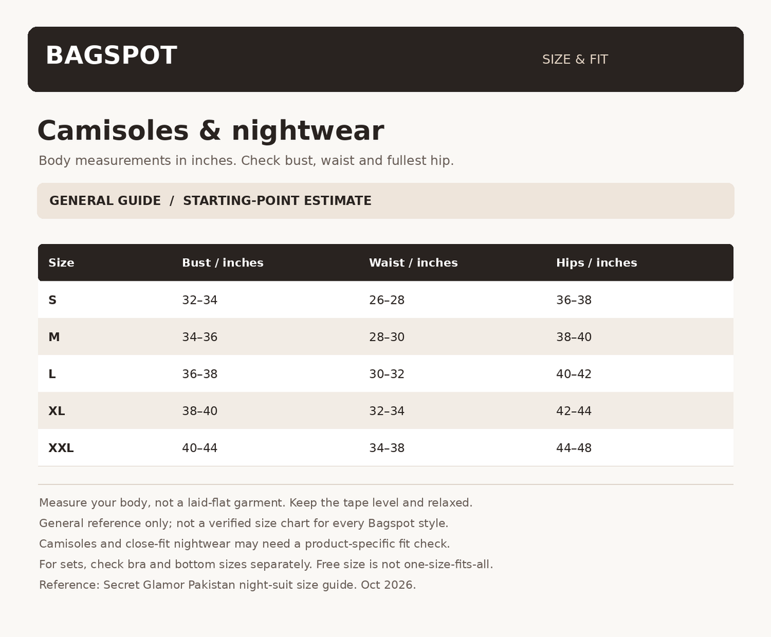Click bust value 34–36 for size M
This screenshot has height=637, width=771.
tap(200, 337)
